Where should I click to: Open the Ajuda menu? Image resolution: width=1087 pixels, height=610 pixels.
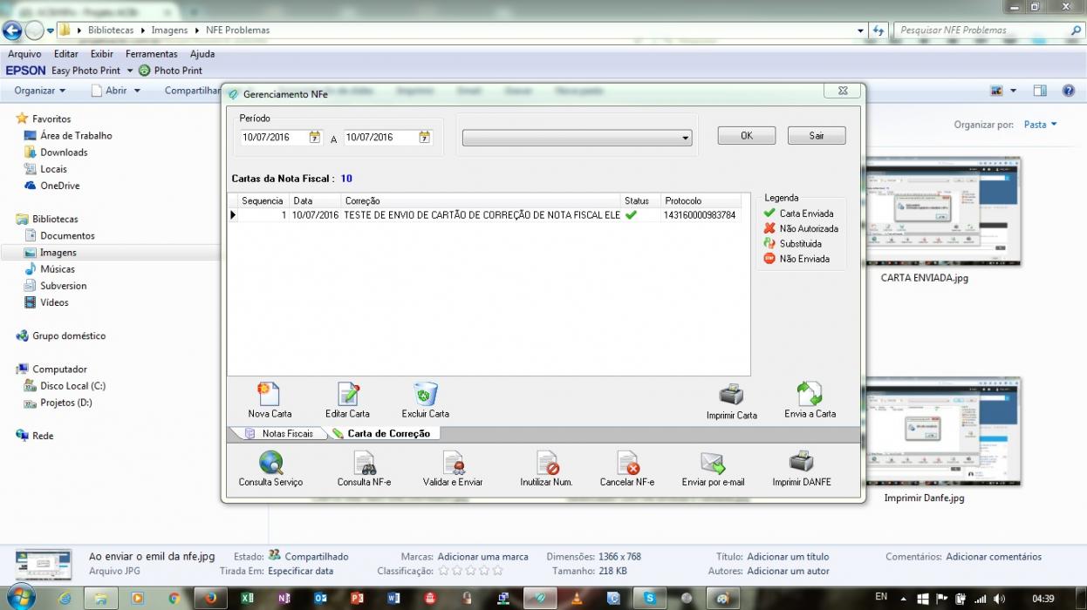coord(202,54)
